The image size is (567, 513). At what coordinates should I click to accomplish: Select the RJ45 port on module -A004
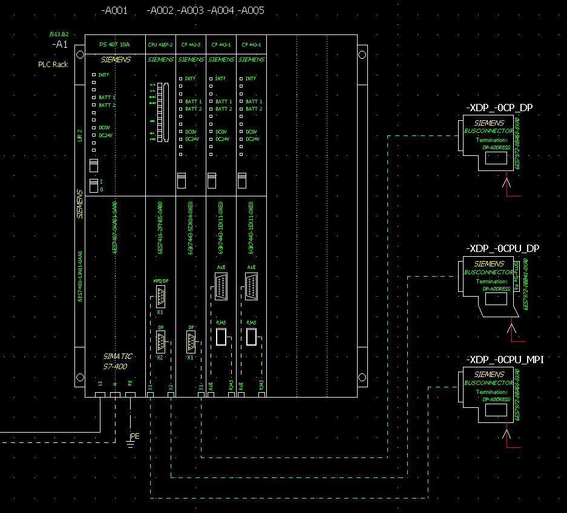coord(221,337)
